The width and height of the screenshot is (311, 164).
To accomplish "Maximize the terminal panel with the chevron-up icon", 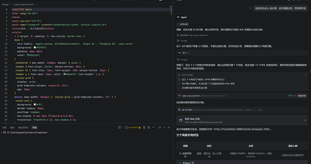I will coord(165,128).
